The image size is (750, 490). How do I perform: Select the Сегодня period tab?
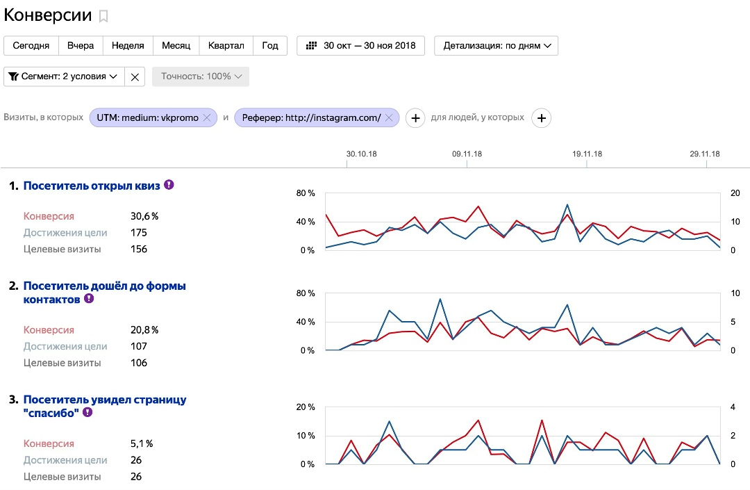click(31, 46)
